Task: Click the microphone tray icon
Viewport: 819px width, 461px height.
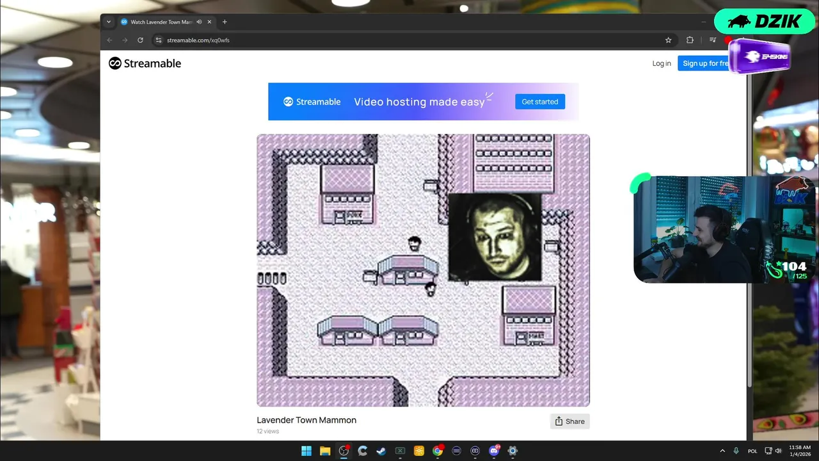Action: [x=736, y=451]
